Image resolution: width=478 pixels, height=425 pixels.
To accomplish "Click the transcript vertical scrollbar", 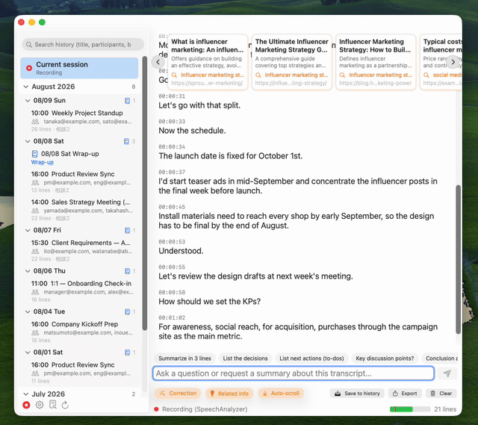I will pyautogui.click(x=458, y=259).
